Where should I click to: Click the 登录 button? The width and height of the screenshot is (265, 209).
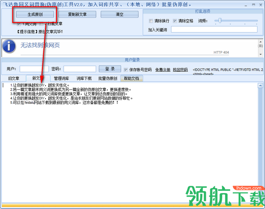110,69
